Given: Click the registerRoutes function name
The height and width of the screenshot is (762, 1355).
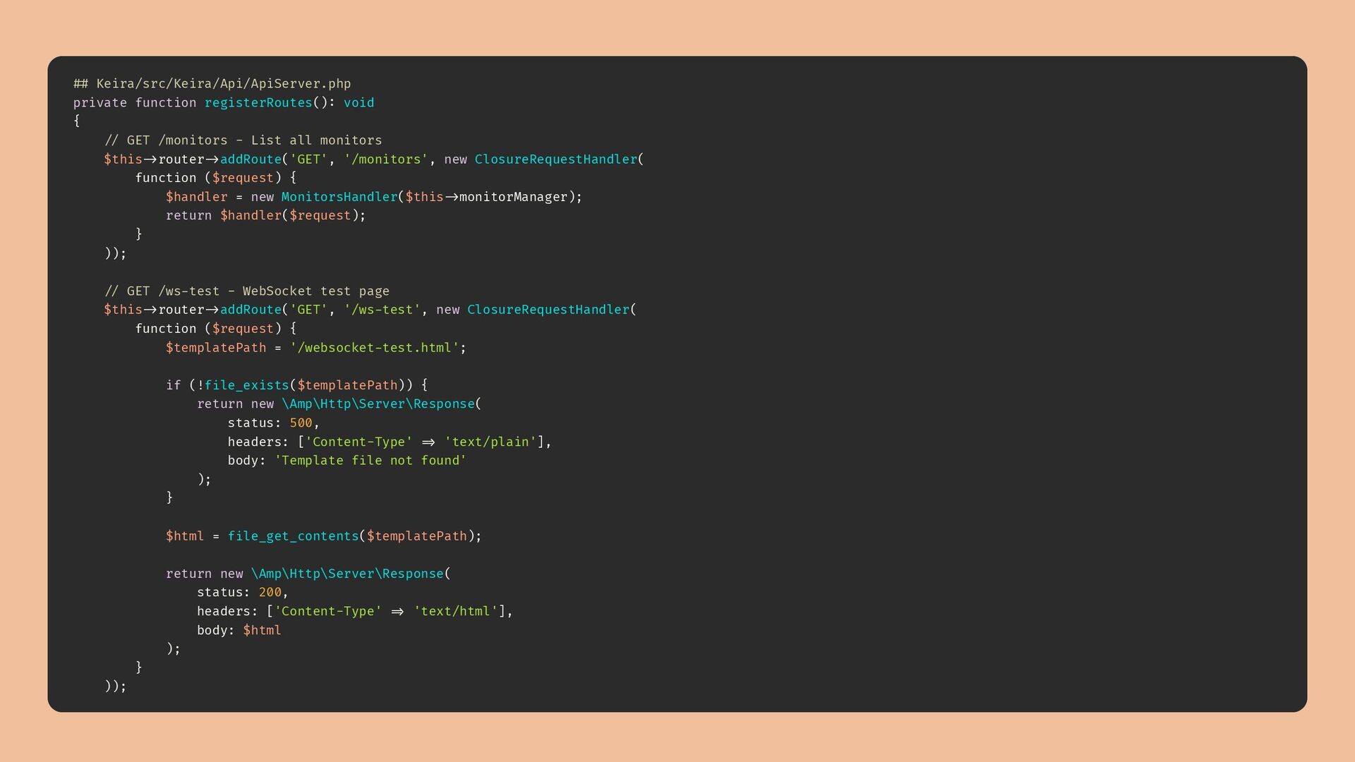Looking at the screenshot, I should 258,103.
